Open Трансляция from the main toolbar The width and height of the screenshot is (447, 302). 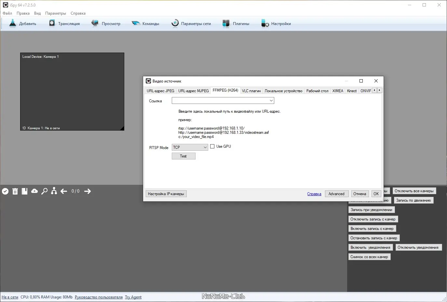click(x=64, y=23)
